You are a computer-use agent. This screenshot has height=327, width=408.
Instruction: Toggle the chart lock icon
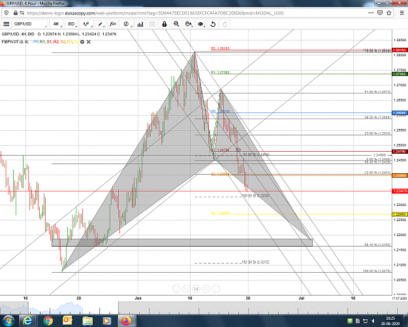coord(165,24)
